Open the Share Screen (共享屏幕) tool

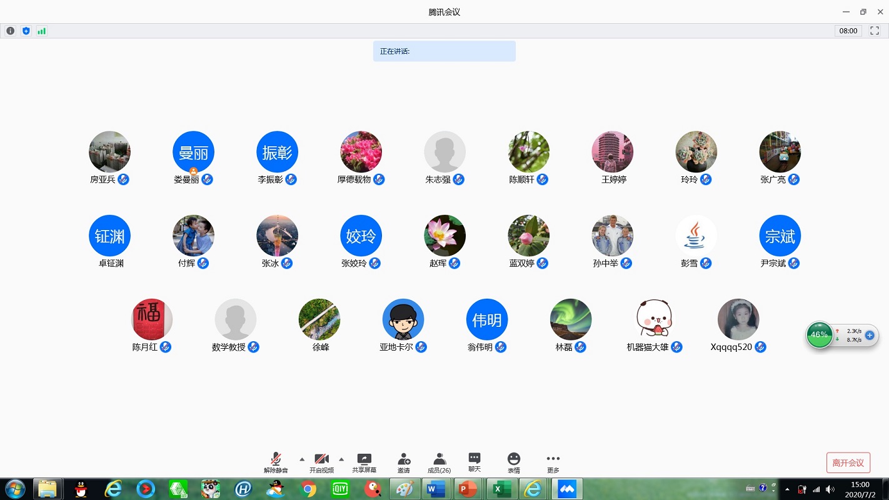364,463
